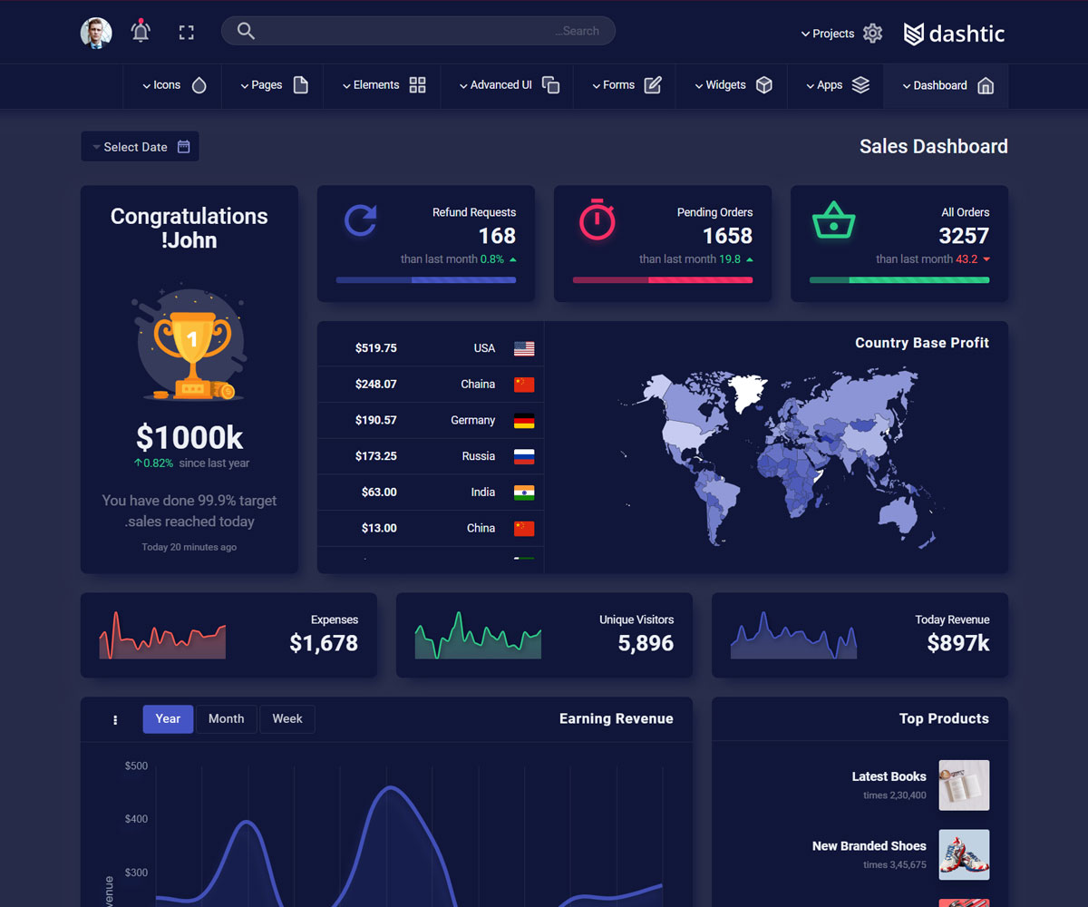1088x907 pixels.
Task: Click the Pages document icon
Action: (x=301, y=85)
